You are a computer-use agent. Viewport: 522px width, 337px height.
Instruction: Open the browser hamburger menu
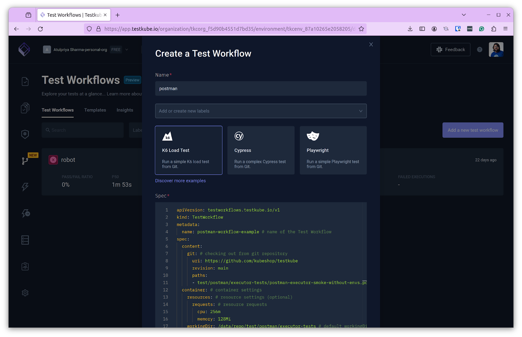(x=505, y=29)
